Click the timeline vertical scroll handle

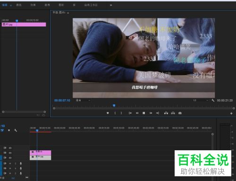pos(212,134)
